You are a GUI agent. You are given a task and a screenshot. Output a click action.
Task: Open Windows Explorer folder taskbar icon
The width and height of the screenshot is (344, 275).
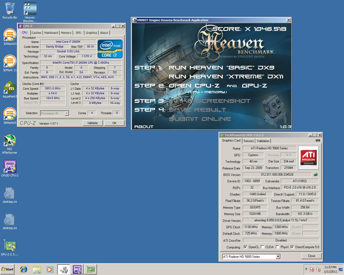click(37, 269)
